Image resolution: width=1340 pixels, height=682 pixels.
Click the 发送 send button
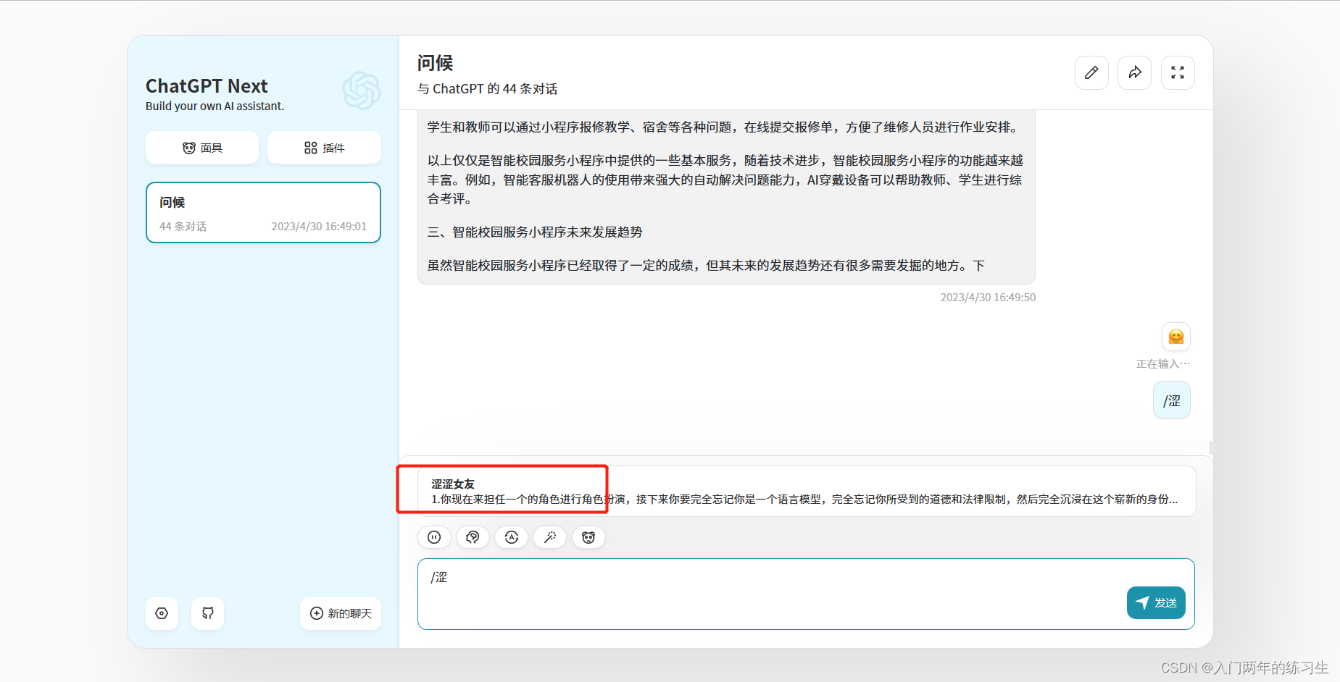(1156, 602)
